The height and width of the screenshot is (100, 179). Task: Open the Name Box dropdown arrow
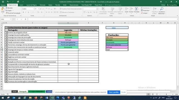tap(11, 19)
